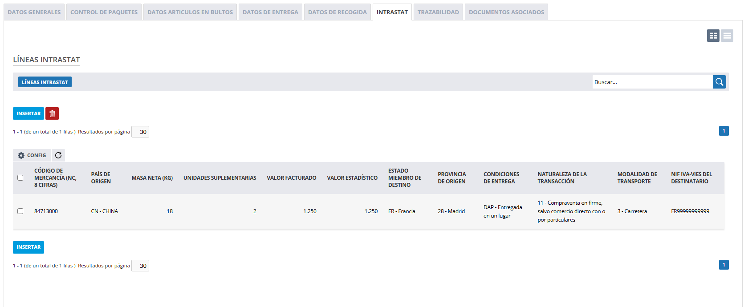Tick the checkbox for row 84713000
Viewport: 744px width, 307px height.
20,211
